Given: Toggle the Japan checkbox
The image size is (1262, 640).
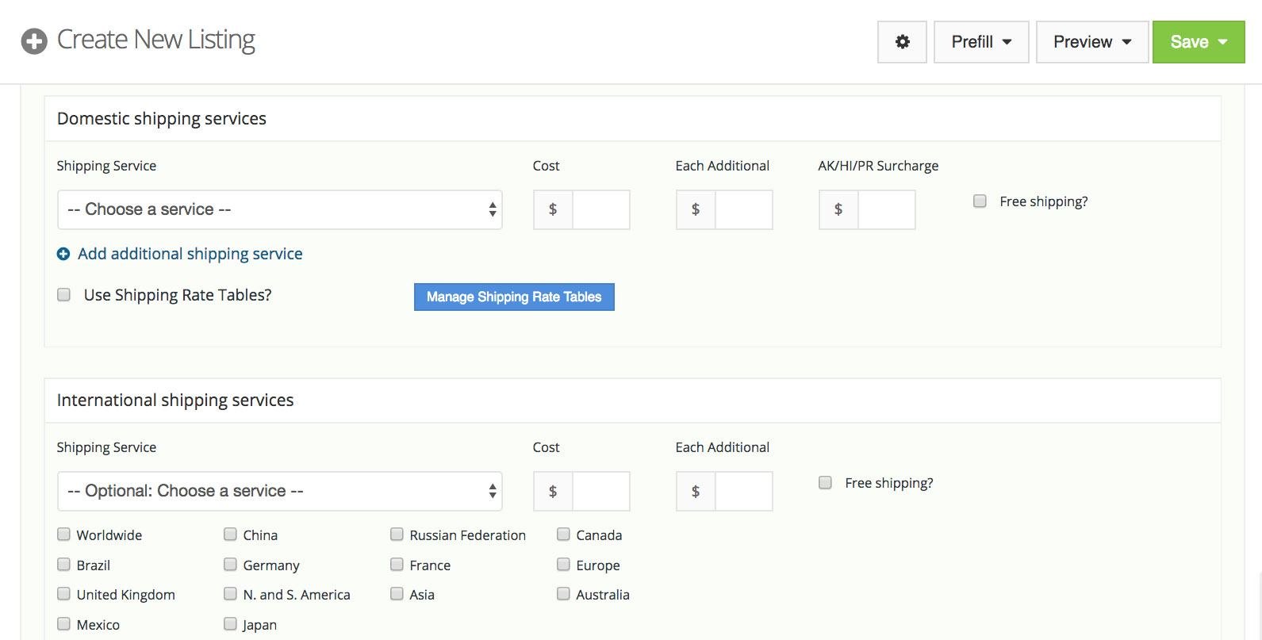Looking at the screenshot, I should point(230,624).
